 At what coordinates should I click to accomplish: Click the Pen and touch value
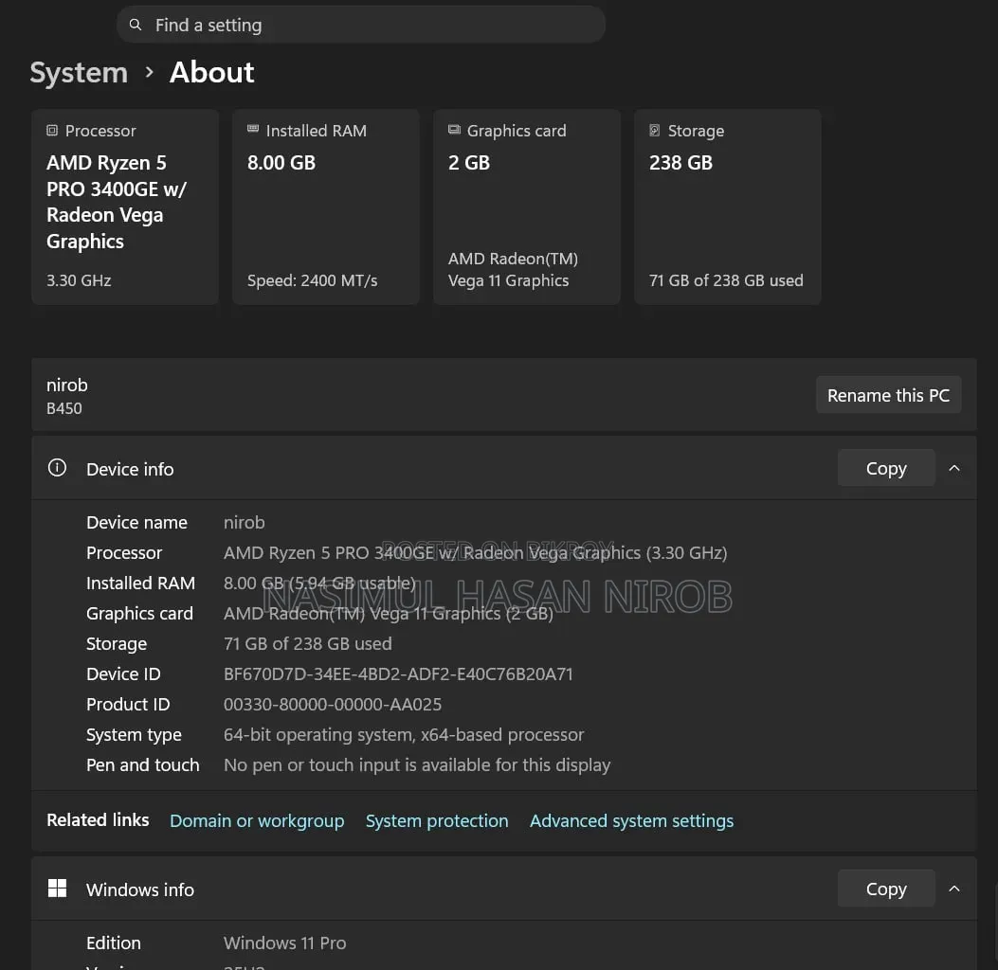coord(417,765)
